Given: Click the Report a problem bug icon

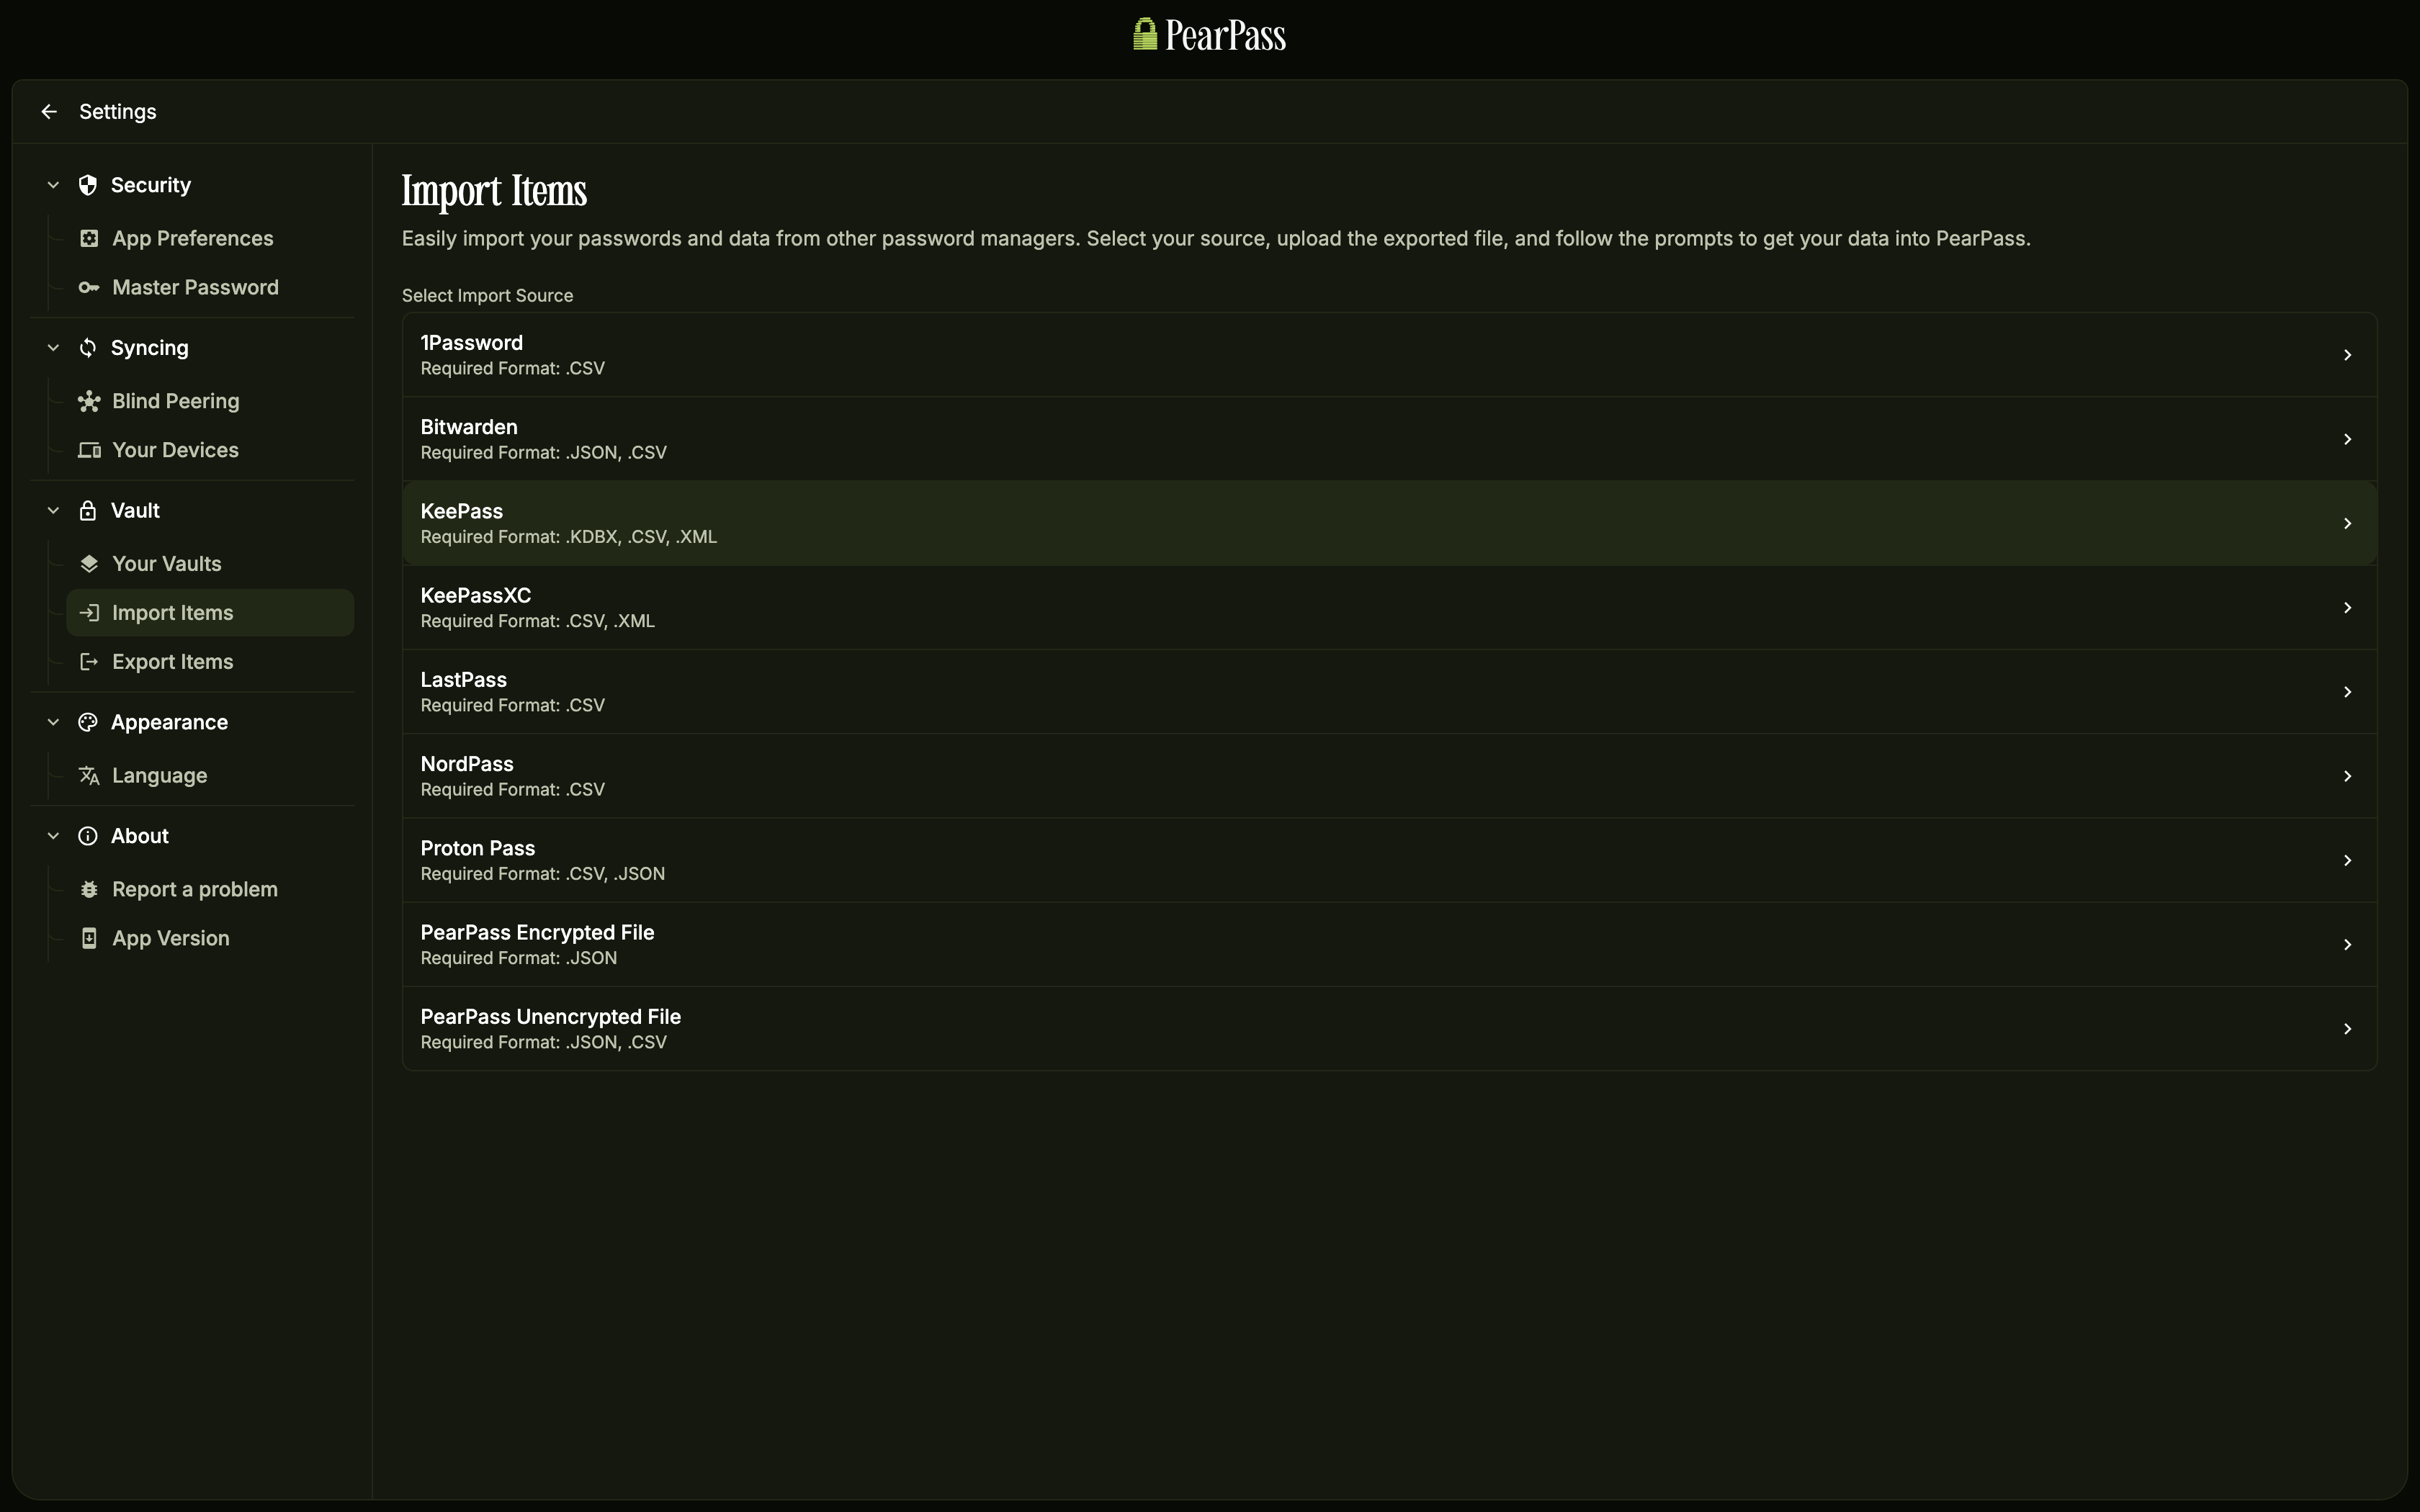Looking at the screenshot, I should (89, 889).
